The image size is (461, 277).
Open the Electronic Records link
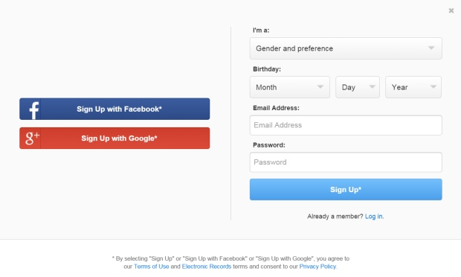click(207, 267)
